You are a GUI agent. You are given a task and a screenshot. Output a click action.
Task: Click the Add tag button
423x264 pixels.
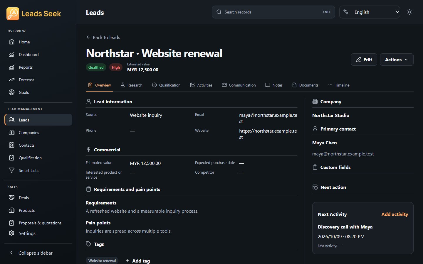click(x=138, y=261)
